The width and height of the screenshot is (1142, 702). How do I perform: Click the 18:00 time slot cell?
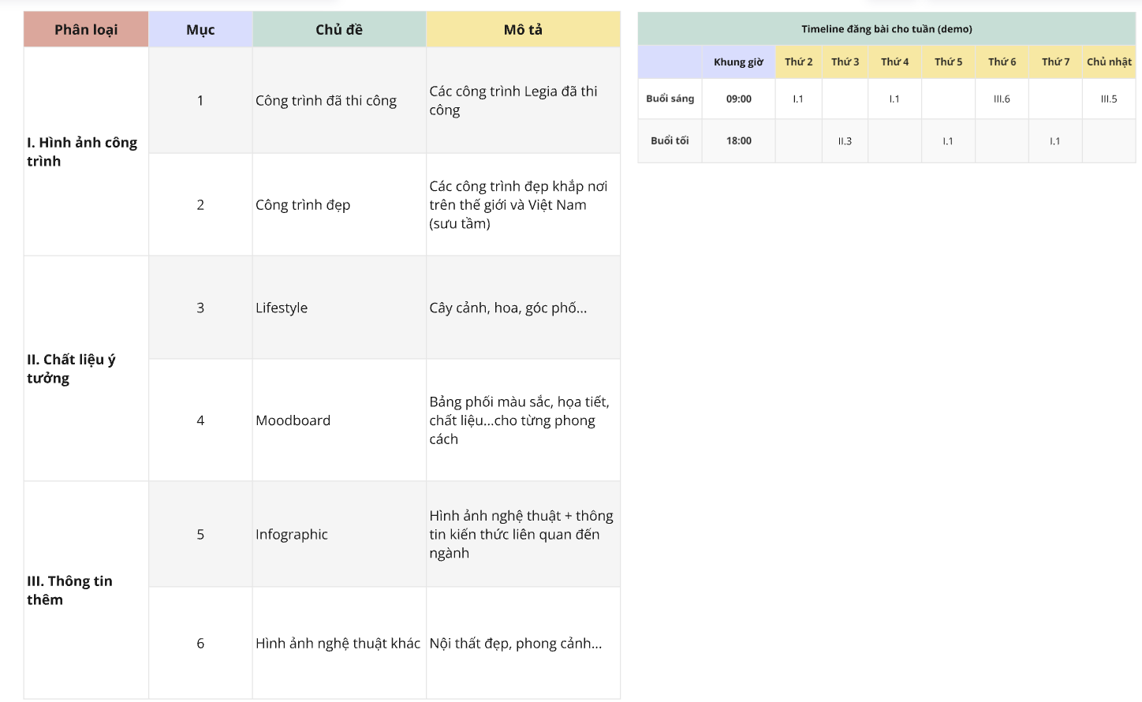pyautogui.click(x=738, y=141)
